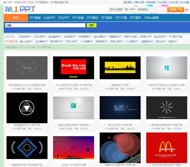Image resolution: width=190 pixels, height=167 pixels.
Task: Open the PPT图表 navigation item
Action: pyautogui.click(x=107, y=18)
